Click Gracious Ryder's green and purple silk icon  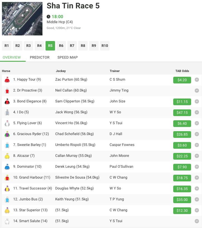7,134
